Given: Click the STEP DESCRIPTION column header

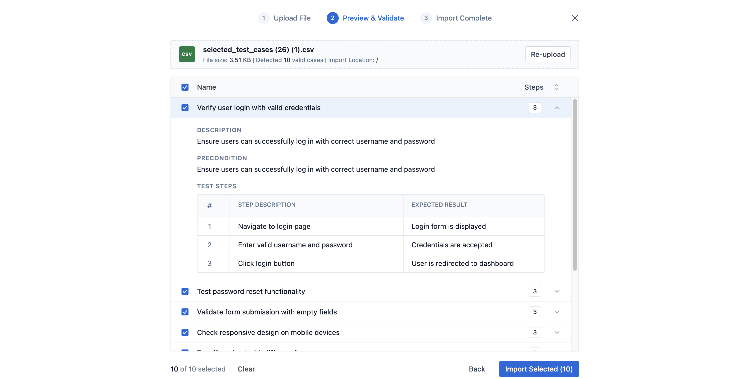Looking at the screenshot, I should pyautogui.click(x=267, y=205).
